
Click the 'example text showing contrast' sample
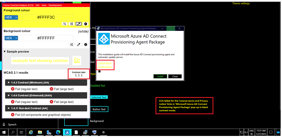click(40, 61)
